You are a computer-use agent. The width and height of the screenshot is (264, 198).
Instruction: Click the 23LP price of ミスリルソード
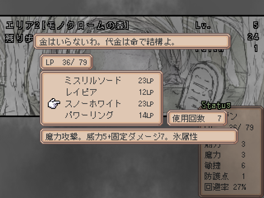coord(146,81)
